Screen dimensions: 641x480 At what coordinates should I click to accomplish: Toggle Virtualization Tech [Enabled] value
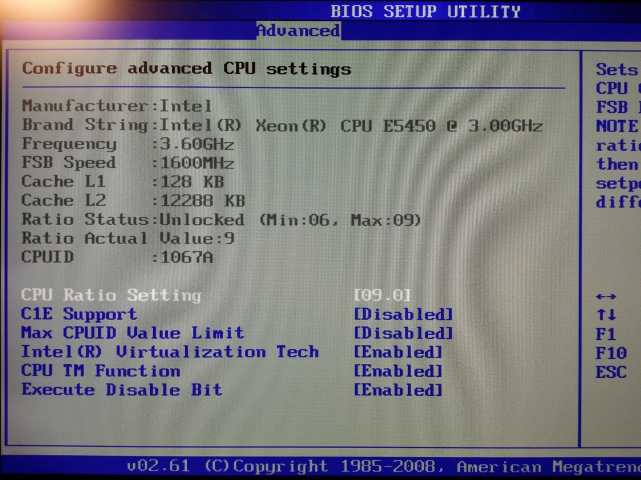tap(398, 352)
